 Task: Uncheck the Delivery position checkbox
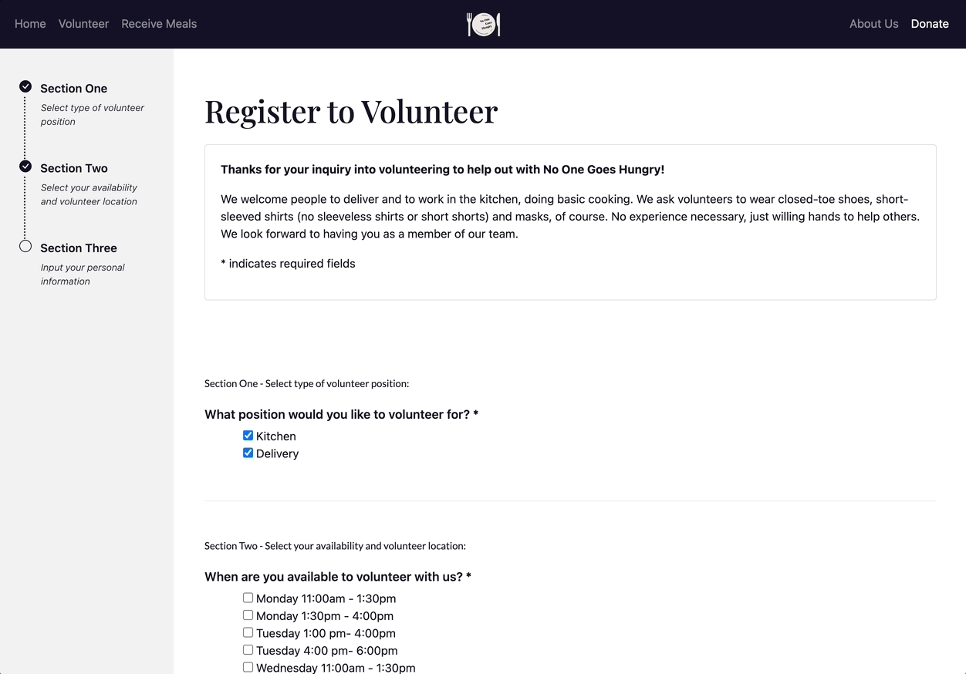248,453
